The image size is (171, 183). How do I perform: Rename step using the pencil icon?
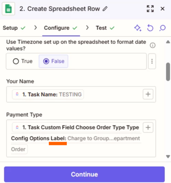pos(105,9)
